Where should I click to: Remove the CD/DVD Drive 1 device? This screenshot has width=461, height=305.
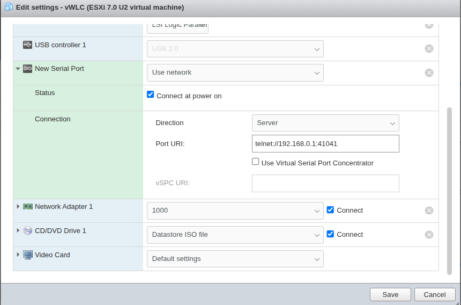(429, 235)
